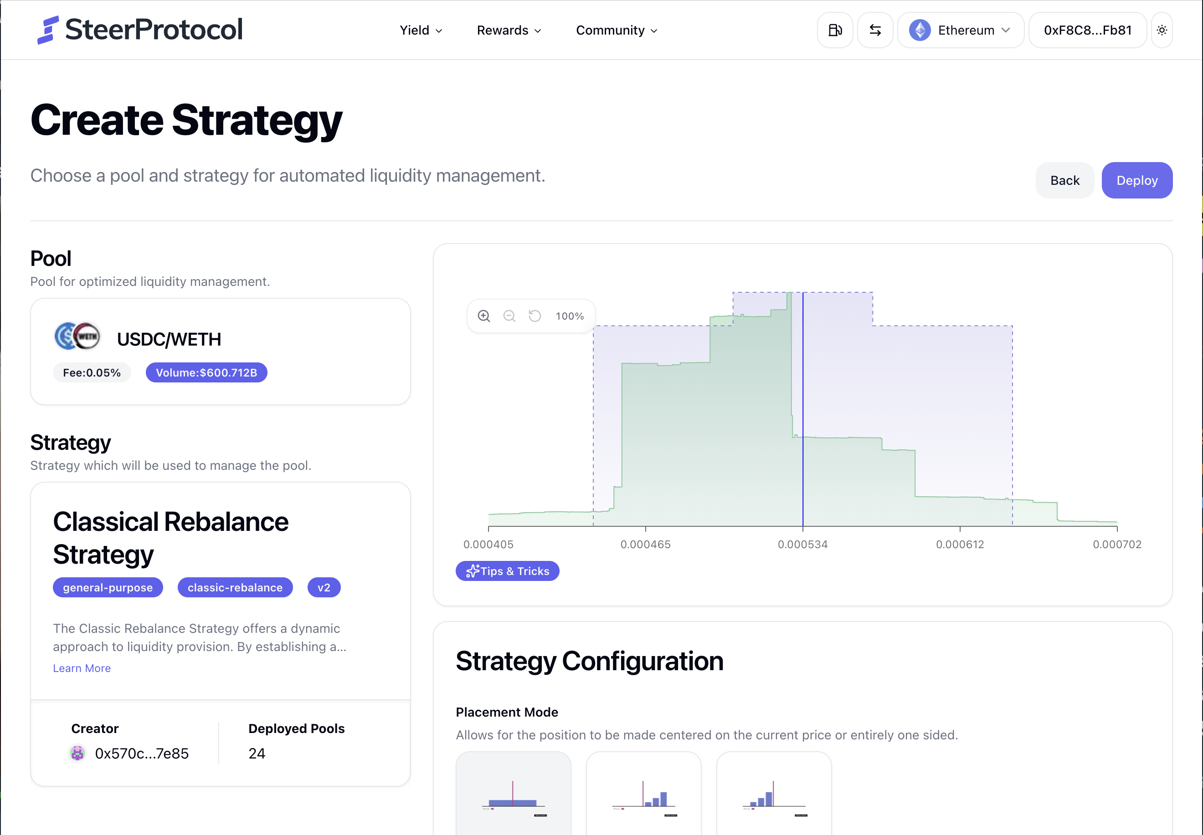Click the creator avatar icon
The width and height of the screenshot is (1203, 835).
click(77, 754)
